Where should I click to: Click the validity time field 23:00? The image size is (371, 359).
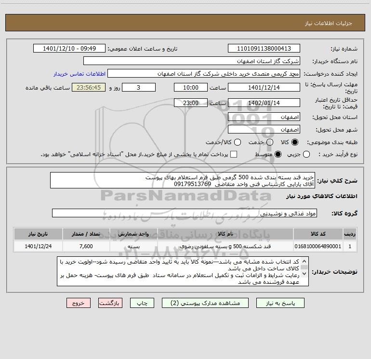click(x=191, y=103)
